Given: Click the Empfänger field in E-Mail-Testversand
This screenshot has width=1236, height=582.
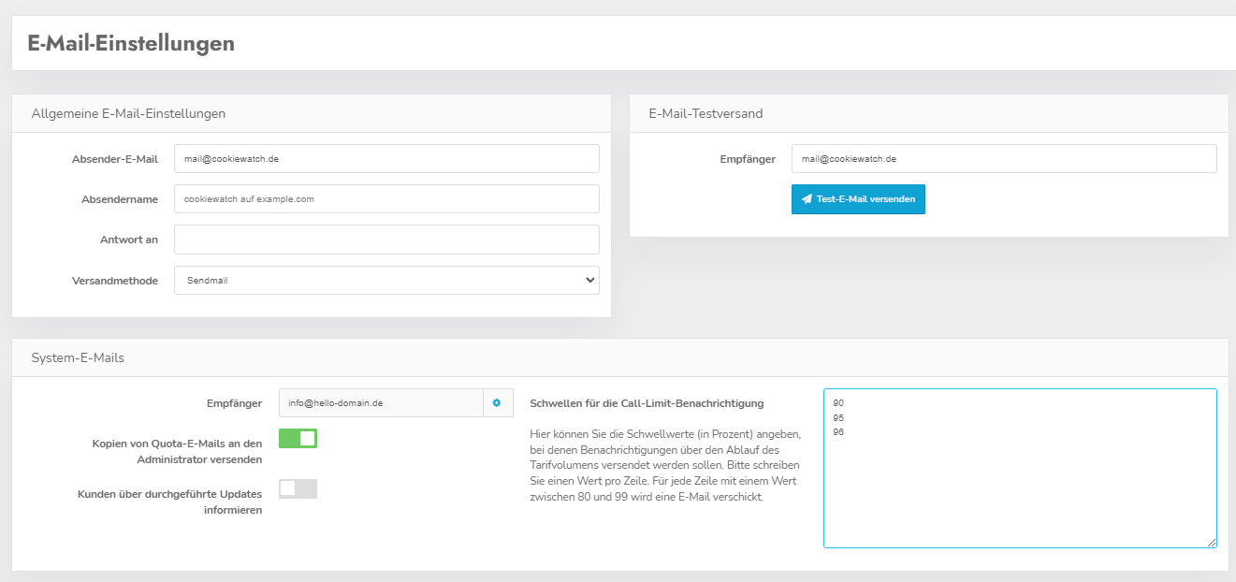Looking at the screenshot, I should [x=1003, y=159].
